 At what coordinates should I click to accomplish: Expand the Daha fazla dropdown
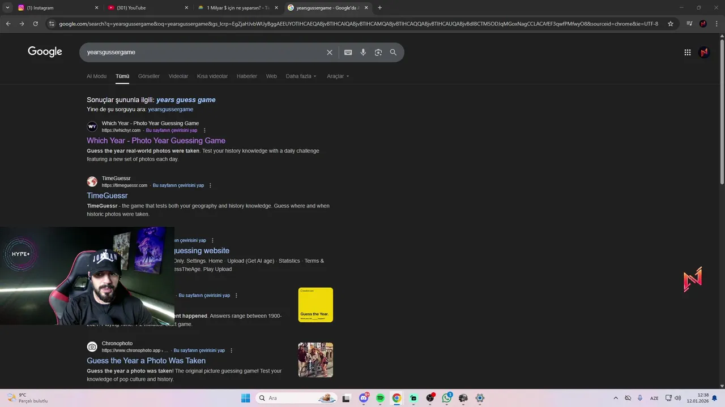[x=301, y=76]
